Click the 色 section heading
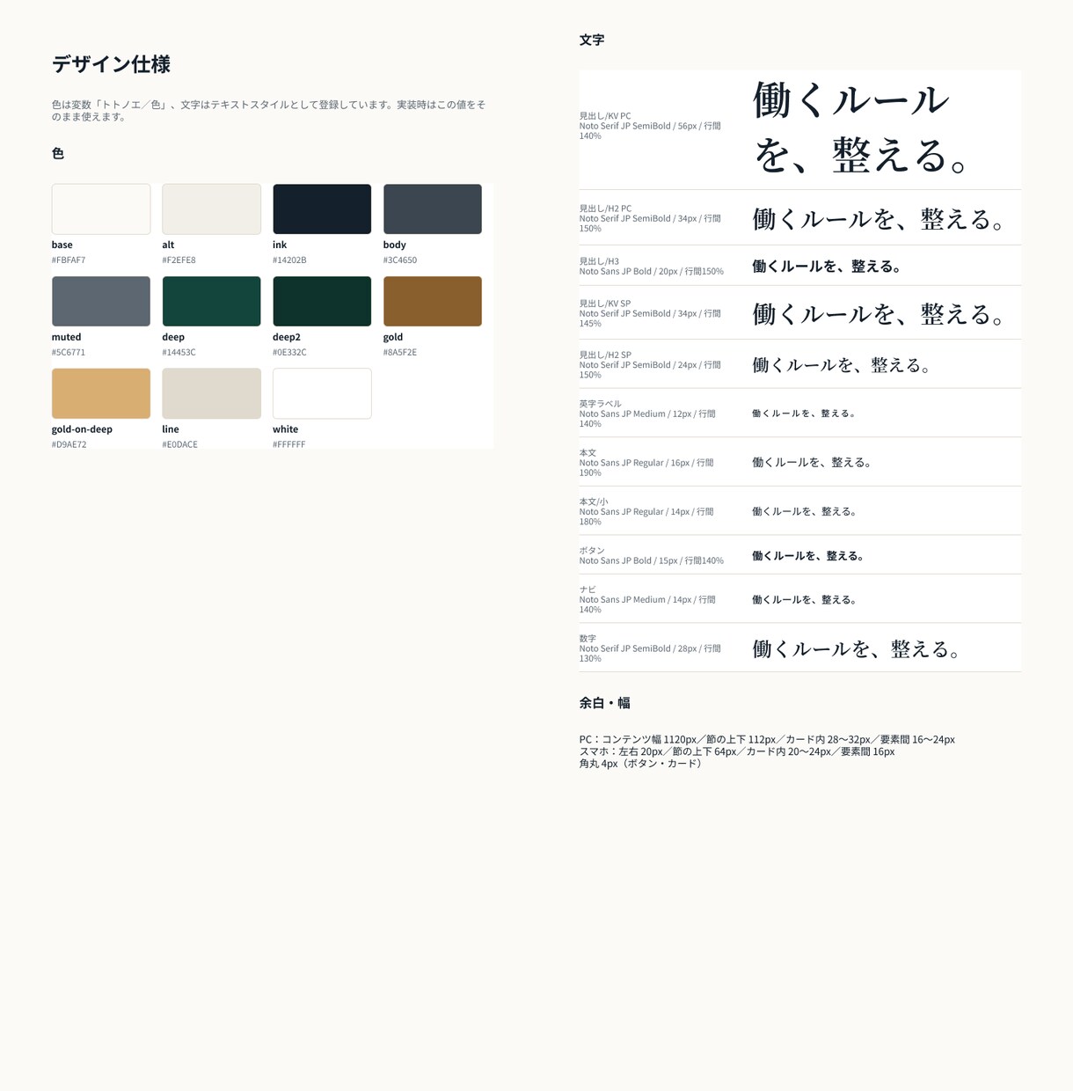The width and height of the screenshot is (1073, 1091). (58, 154)
